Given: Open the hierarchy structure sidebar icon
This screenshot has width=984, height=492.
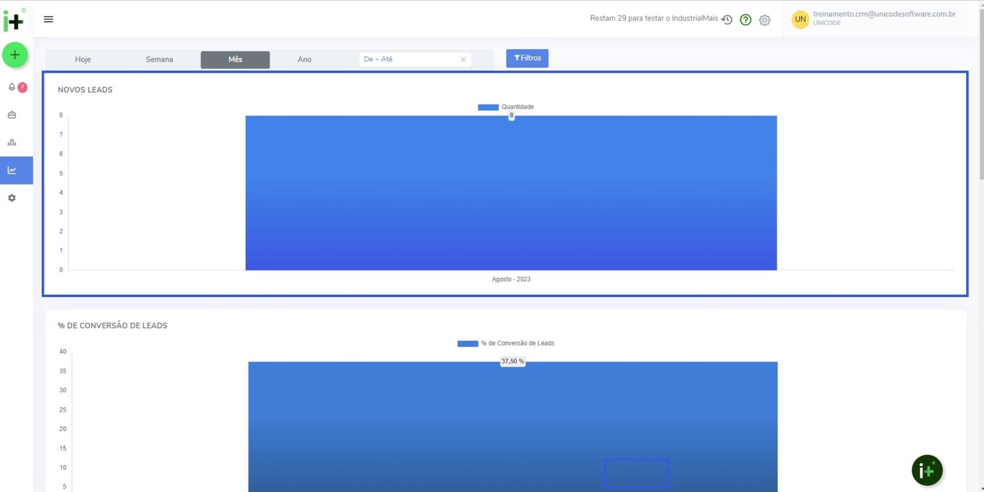Looking at the screenshot, I should (12, 143).
